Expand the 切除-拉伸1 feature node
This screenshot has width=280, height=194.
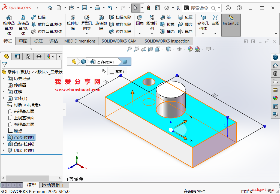click(4, 150)
